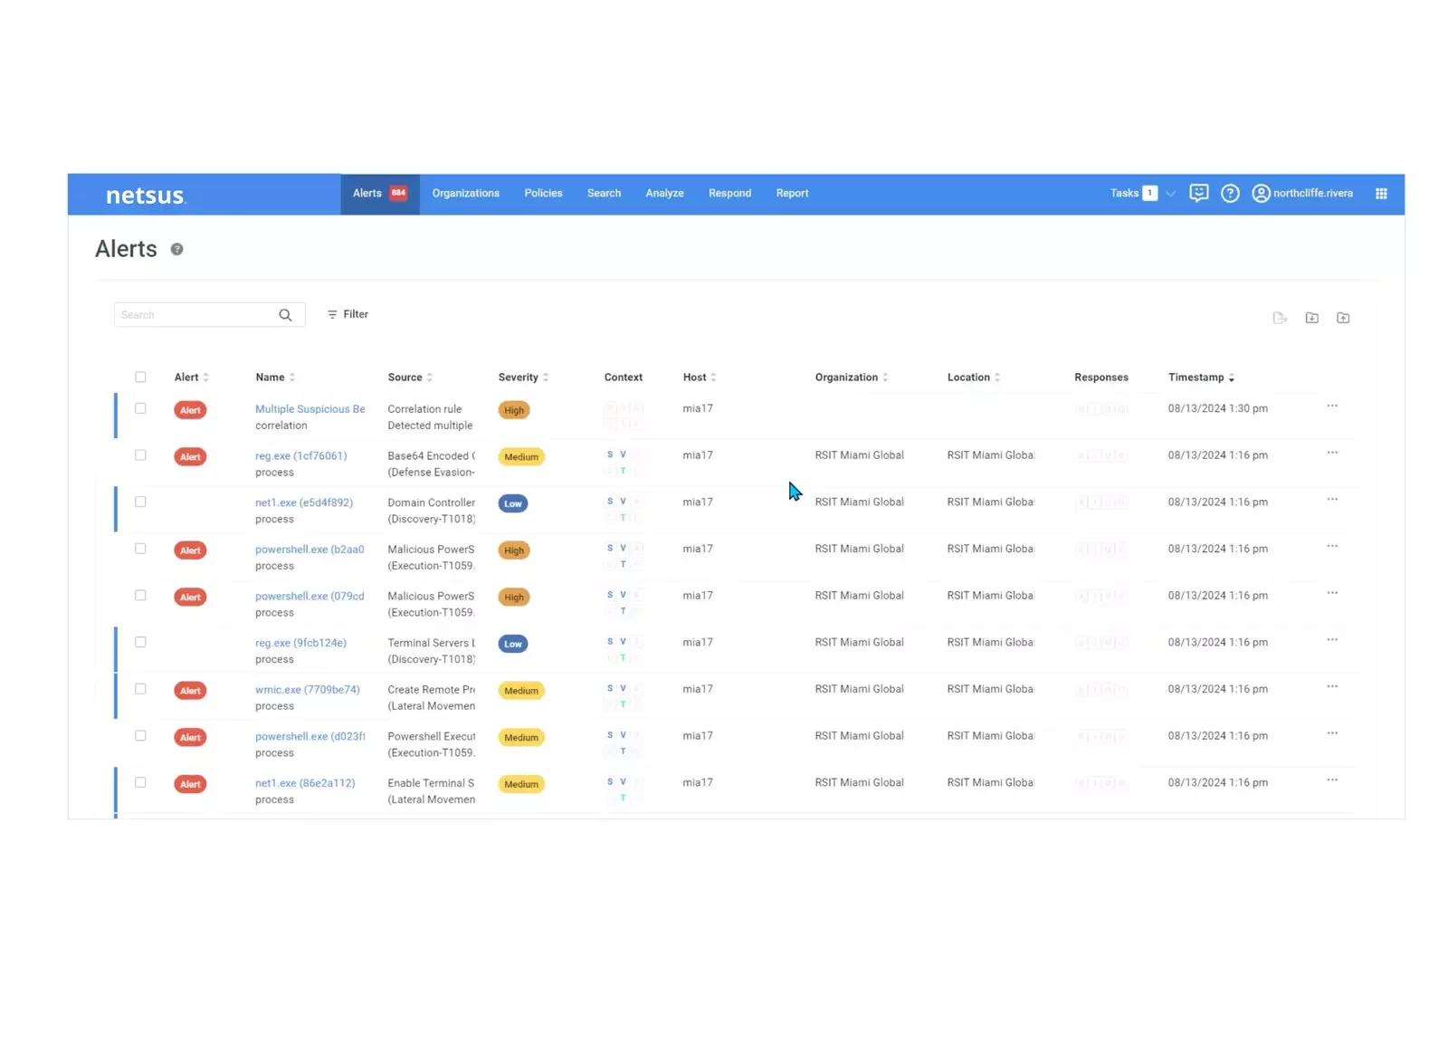The image size is (1448, 1043).
Task: Open the apps grid menu icon
Action: (x=1381, y=194)
